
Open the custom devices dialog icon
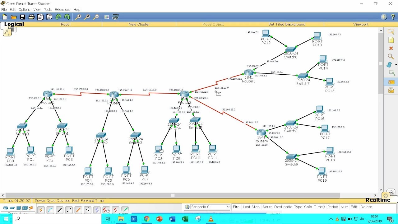(116, 17)
